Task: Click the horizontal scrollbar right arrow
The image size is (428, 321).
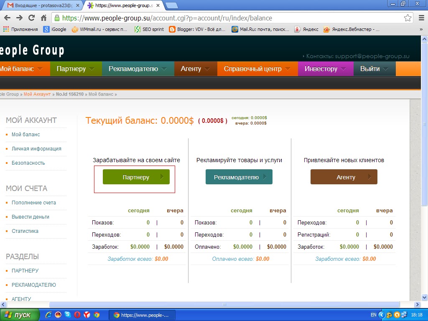Action: (x=417, y=304)
